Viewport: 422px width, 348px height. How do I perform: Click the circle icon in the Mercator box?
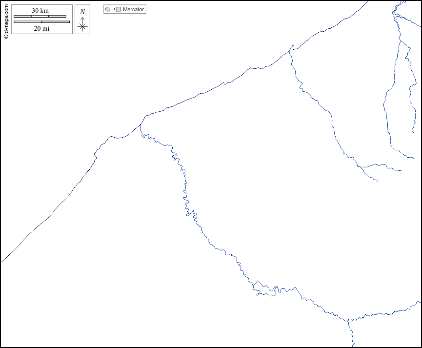pos(108,9)
